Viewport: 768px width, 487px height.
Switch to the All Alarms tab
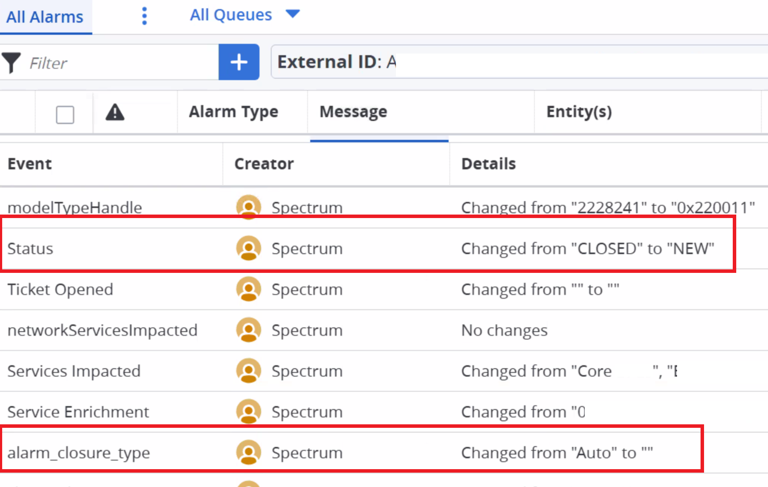click(x=45, y=17)
